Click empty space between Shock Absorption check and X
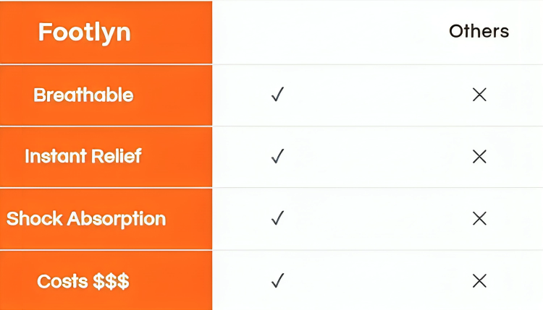Viewport: 543px width, 310px height. click(376, 218)
